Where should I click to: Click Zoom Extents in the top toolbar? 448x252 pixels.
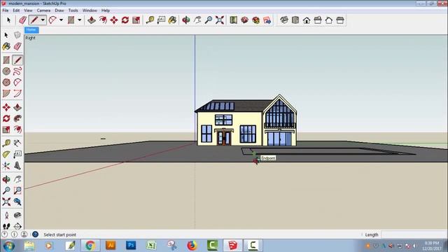220,20
